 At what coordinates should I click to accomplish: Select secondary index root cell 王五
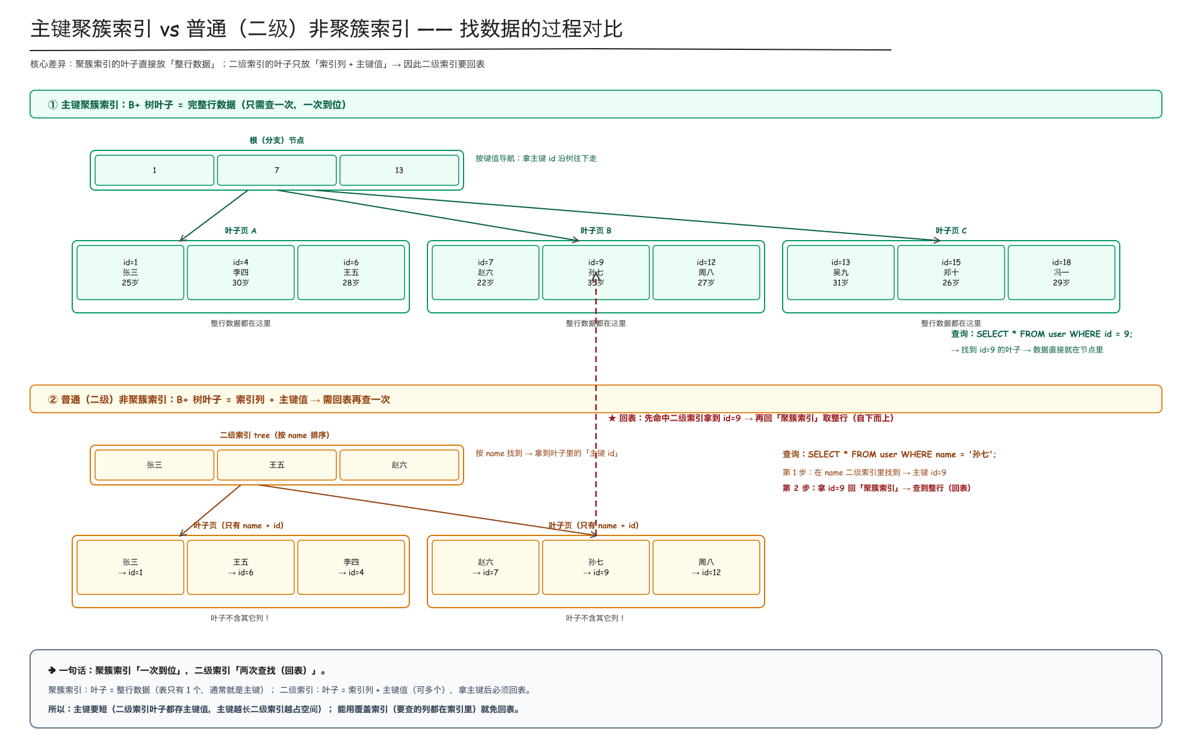(x=277, y=465)
